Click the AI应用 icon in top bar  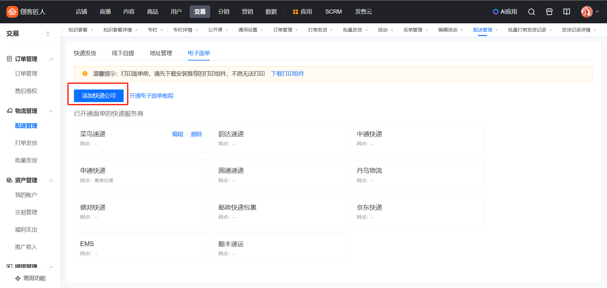[x=505, y=12]
